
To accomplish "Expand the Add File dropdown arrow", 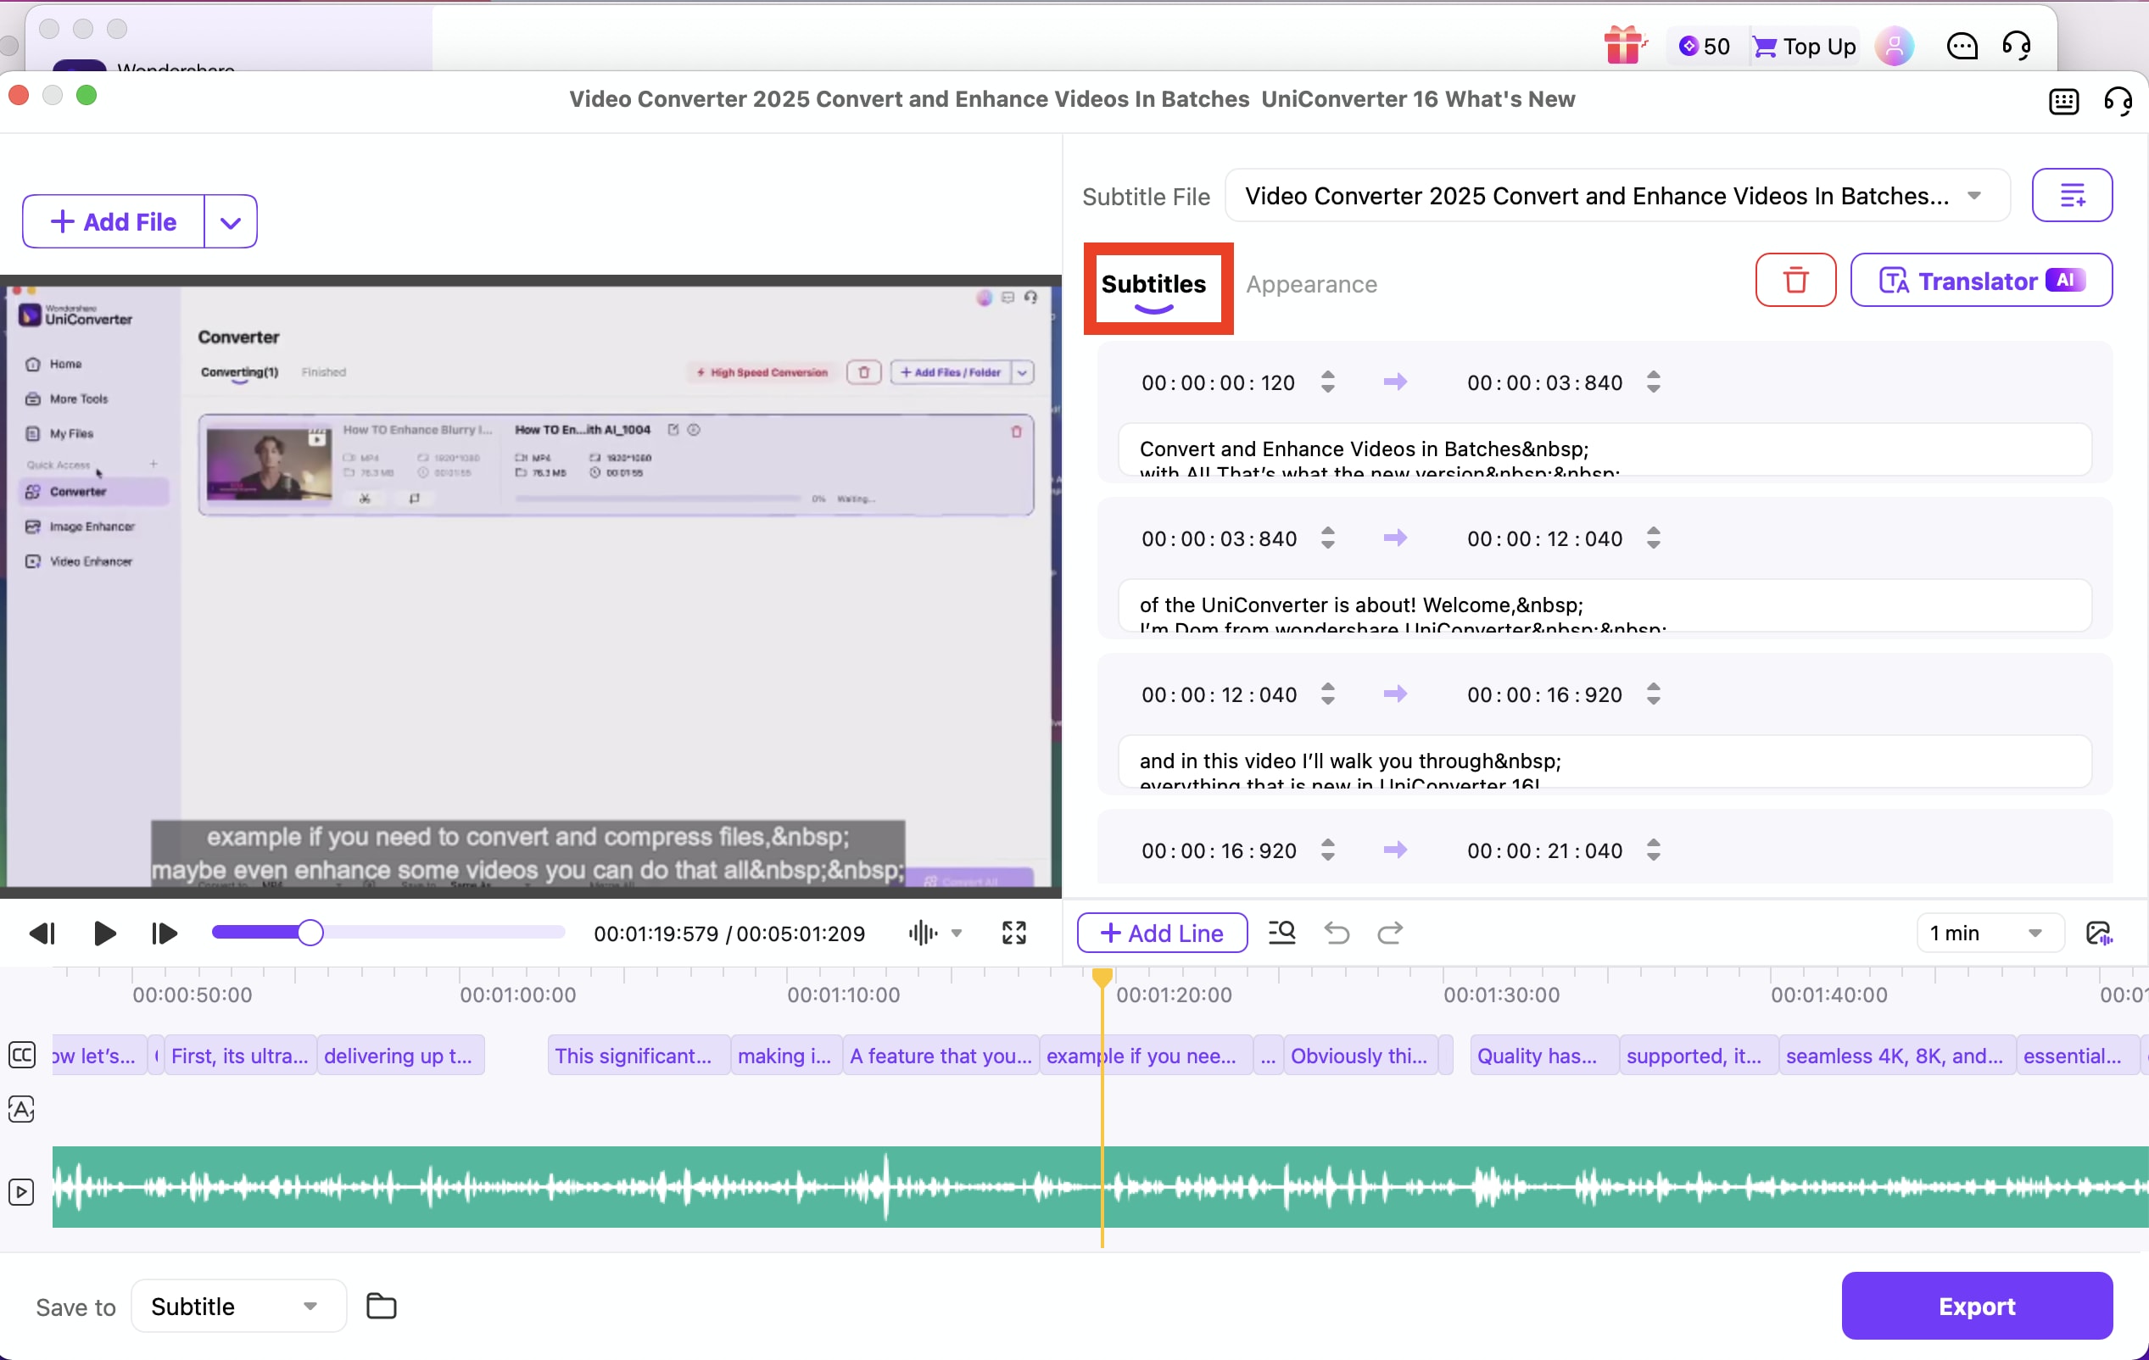I will point(231,220).
